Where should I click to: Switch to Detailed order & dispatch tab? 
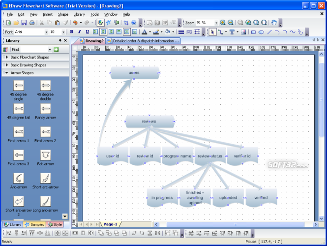pyautogui.click(x=143, y=41)
